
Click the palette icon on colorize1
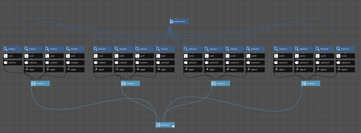pos(5,63)
